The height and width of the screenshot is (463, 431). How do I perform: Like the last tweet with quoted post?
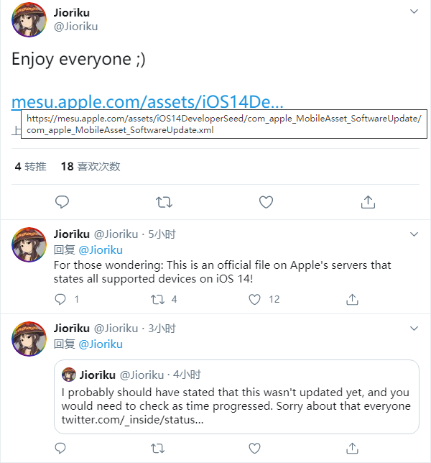pos(254,449)
